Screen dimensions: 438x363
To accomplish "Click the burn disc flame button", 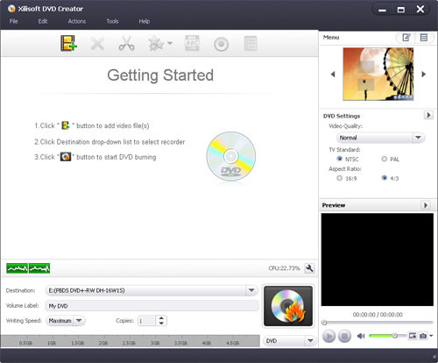I will tap(288, 306).
